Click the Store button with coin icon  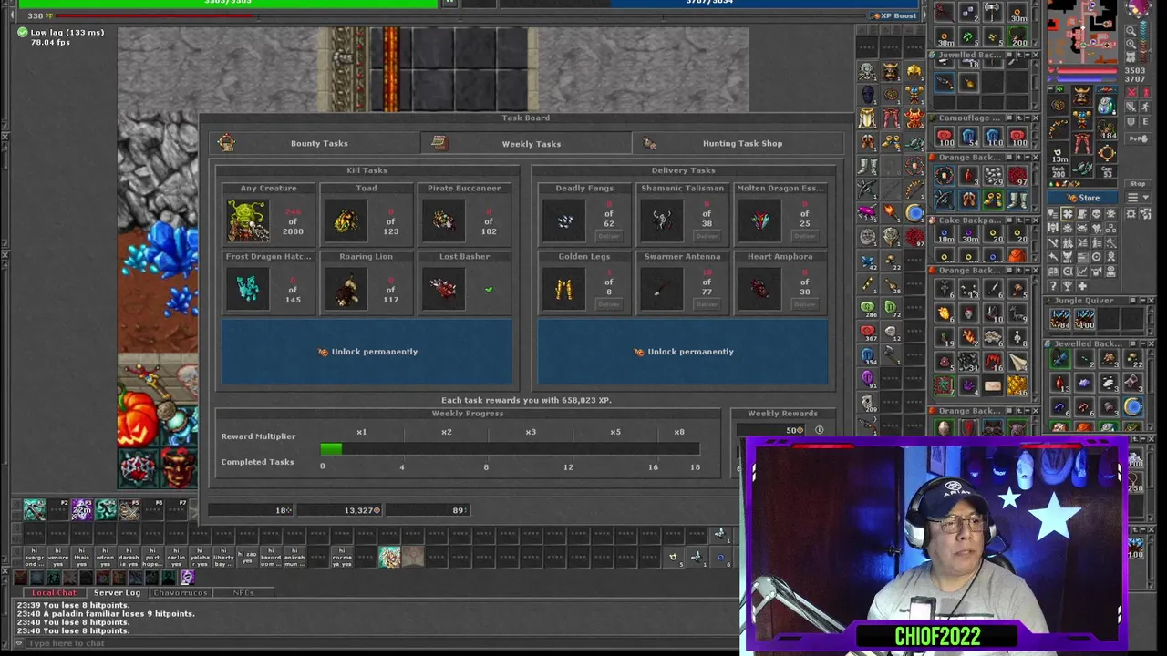1082,198
